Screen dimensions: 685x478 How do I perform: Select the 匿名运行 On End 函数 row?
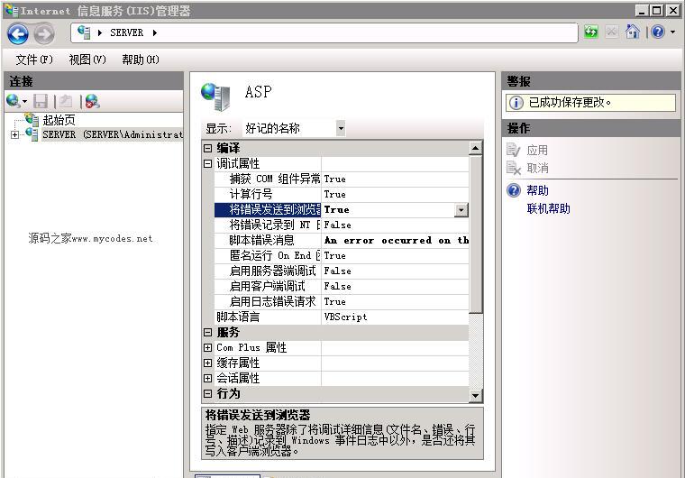(342, 255)
